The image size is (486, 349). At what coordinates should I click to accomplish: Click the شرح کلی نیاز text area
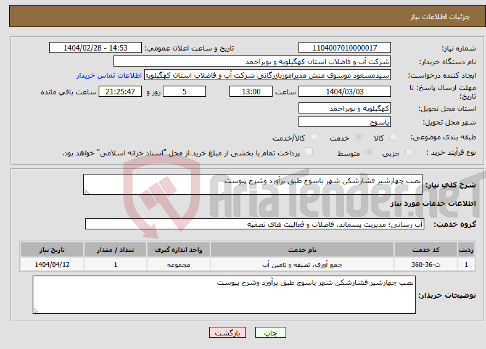(x=253, y=184)
